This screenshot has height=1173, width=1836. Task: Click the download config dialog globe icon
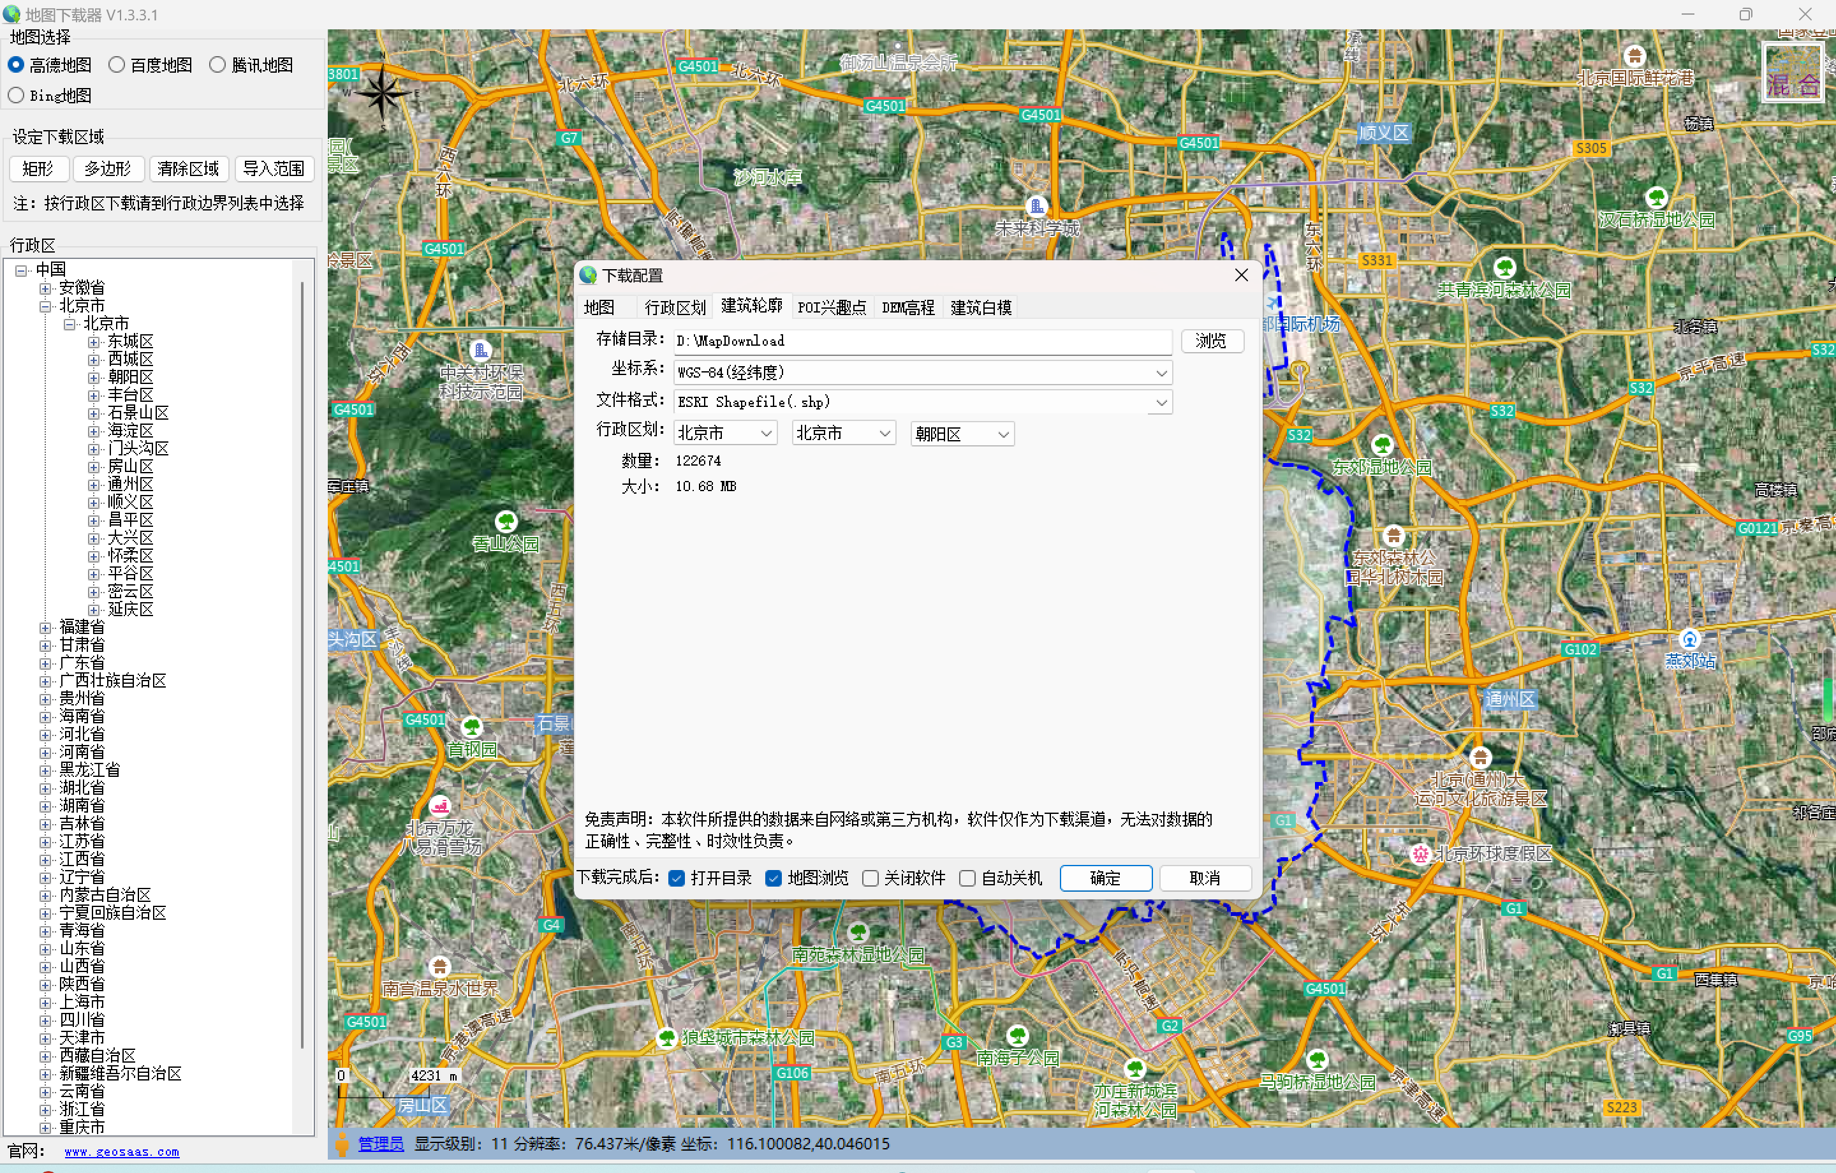pyautogui.click(x=588, y=276)
